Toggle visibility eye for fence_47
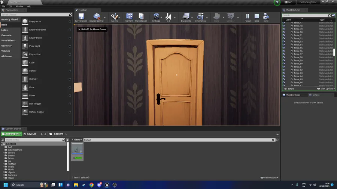Image resolution: width=337 pixels, height=189 pixels. [284, 23]
